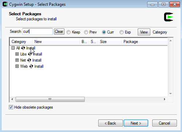Select the Web tree label
Image resolution: width=182 pixels, height=132 pixels.
tap(24, 66)
